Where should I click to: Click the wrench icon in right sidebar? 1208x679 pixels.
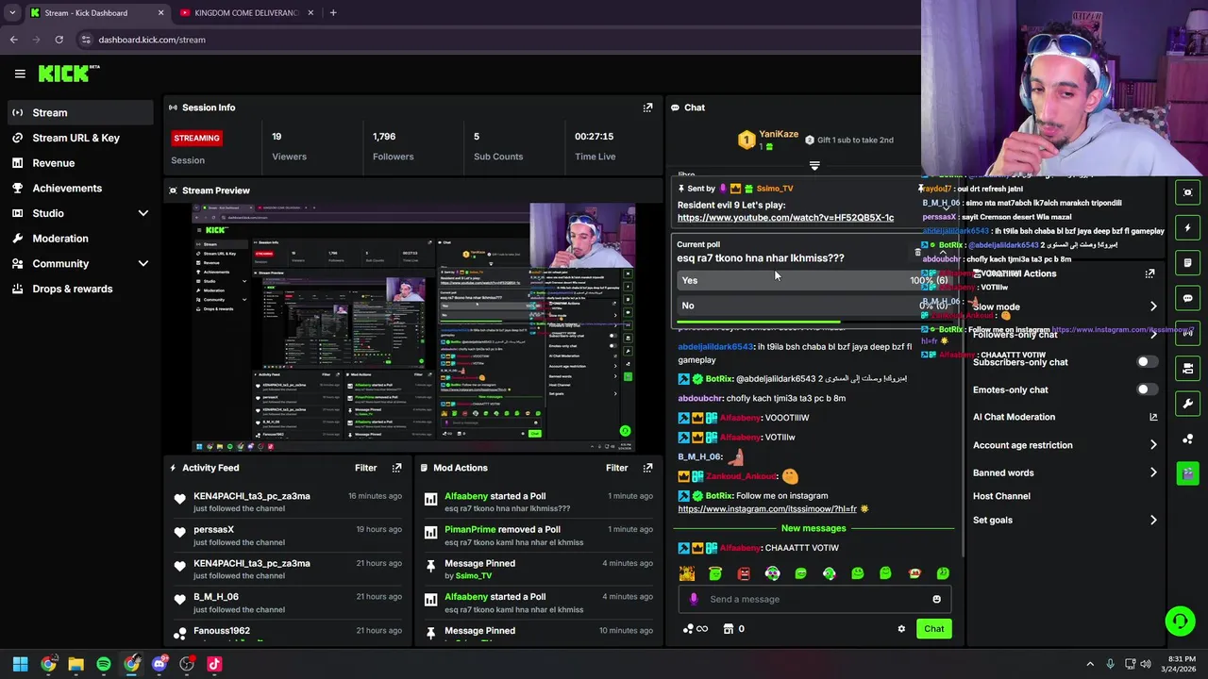[1187, 404]
